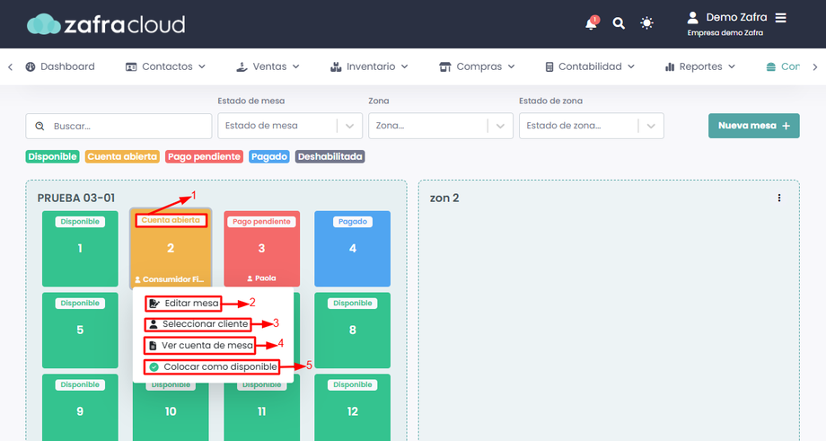
Task: Expand the Contactos menu
Action: coord(165,66)
